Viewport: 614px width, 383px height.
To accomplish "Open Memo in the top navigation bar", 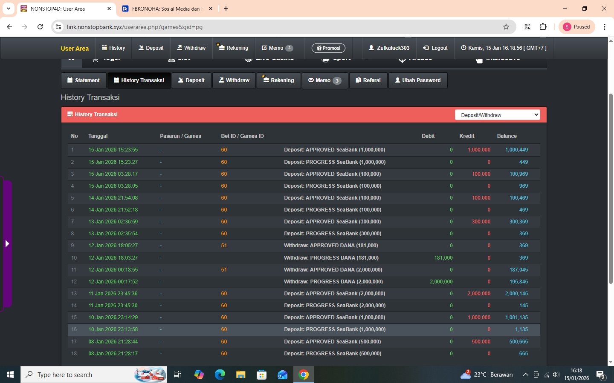I will [277, 48].
